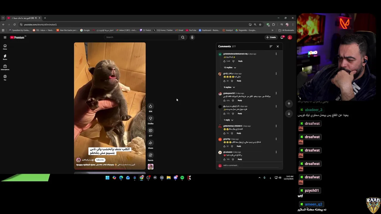Expand the 1 reply thread
381x214 pixels.
click(229, 120)
